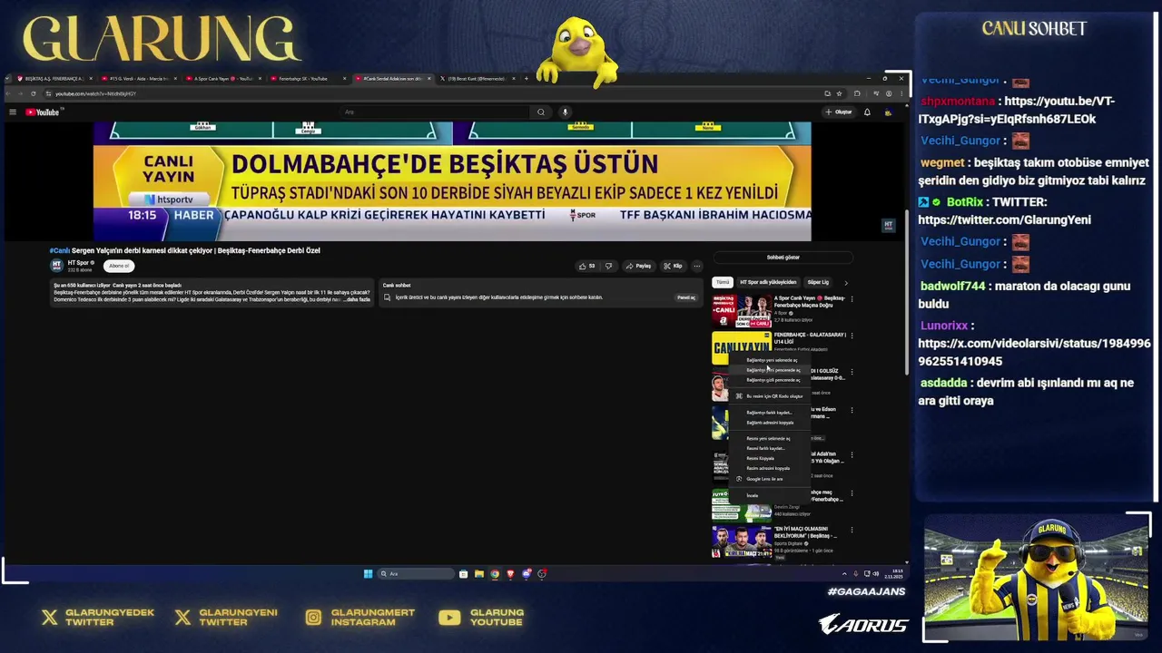Click the YouTube search magnifier button
Screen dimensions: 1162x653
[x=541, y=112]
